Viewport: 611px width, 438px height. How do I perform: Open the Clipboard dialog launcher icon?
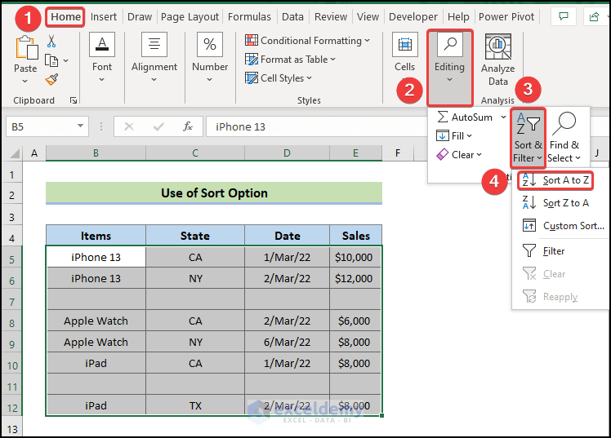pyautogui.click(x=74, y=100)
